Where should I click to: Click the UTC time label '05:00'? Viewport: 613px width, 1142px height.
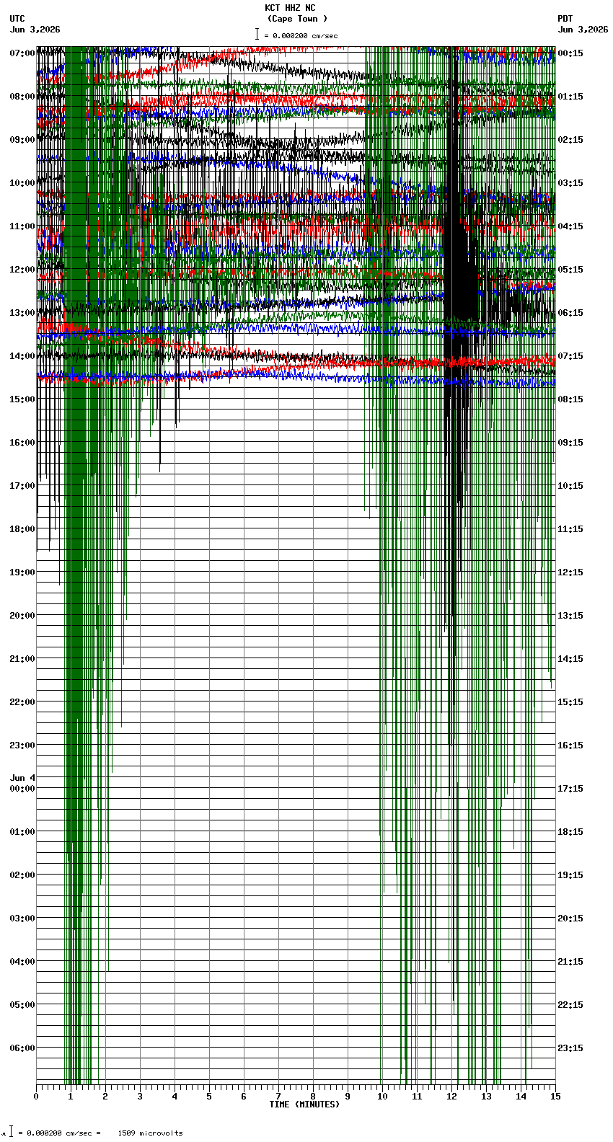point(22,1005)
